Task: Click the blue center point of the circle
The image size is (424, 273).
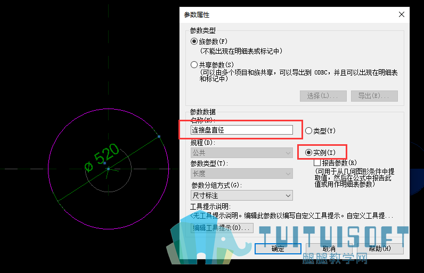Action: pyautogui.click(x=109, y=169)
